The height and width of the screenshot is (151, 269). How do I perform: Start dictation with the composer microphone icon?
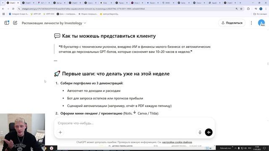coord(200,133)
